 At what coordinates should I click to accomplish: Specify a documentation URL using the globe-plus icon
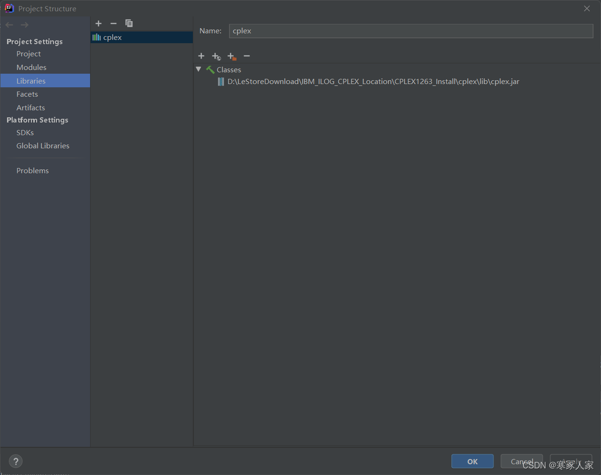pyautogui.click(x=216, y=56)
